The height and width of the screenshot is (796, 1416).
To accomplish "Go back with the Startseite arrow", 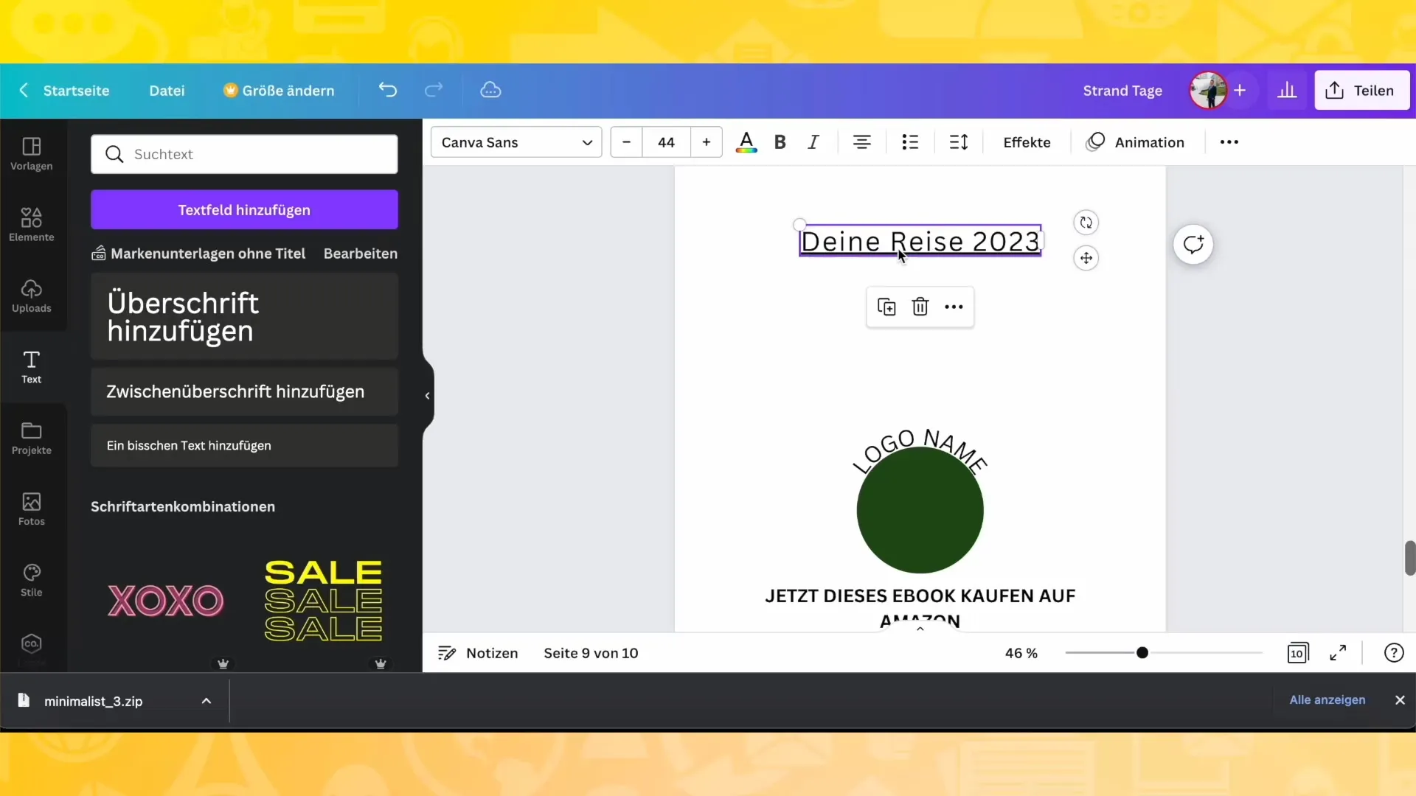I will pos(24,90).
